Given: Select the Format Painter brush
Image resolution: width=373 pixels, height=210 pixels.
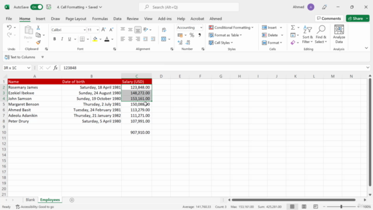Looking at the screenshot, I should click(x=38, y=43).
